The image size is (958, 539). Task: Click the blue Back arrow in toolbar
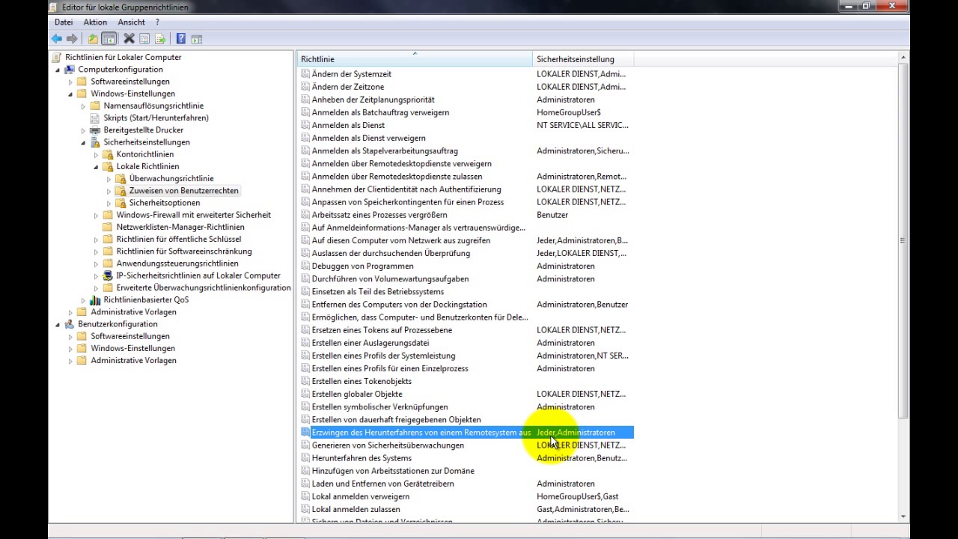coord(57,39)
